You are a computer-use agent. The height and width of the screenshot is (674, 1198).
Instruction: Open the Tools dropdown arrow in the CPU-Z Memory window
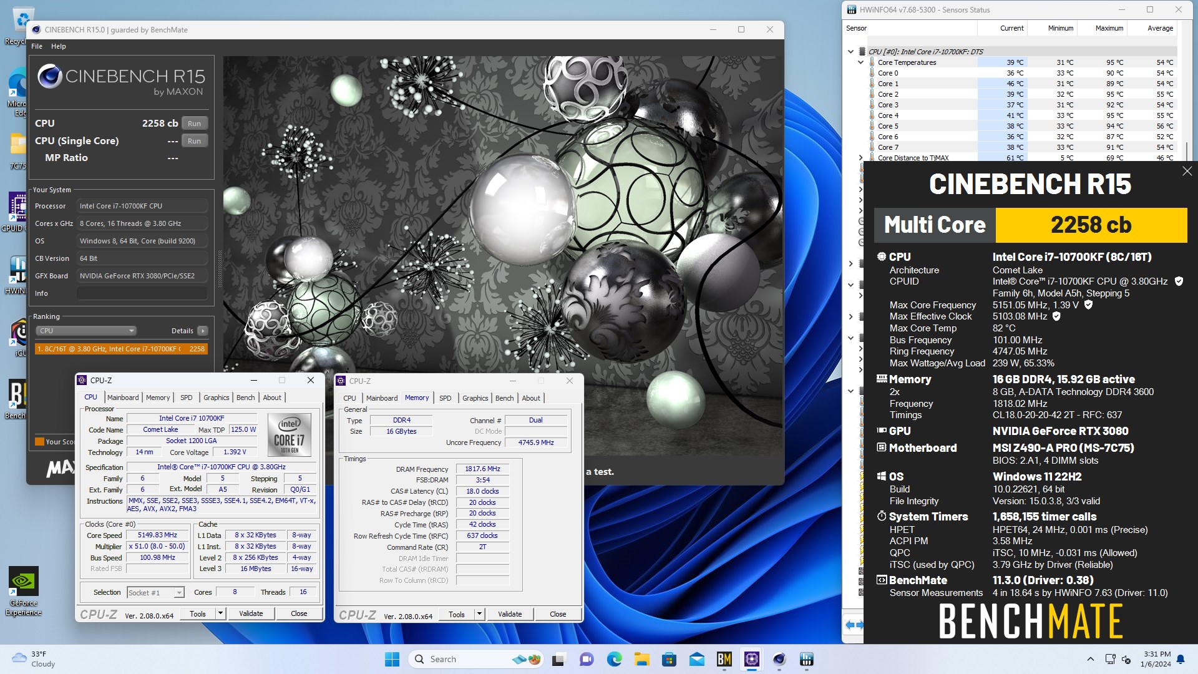[479, 614]
